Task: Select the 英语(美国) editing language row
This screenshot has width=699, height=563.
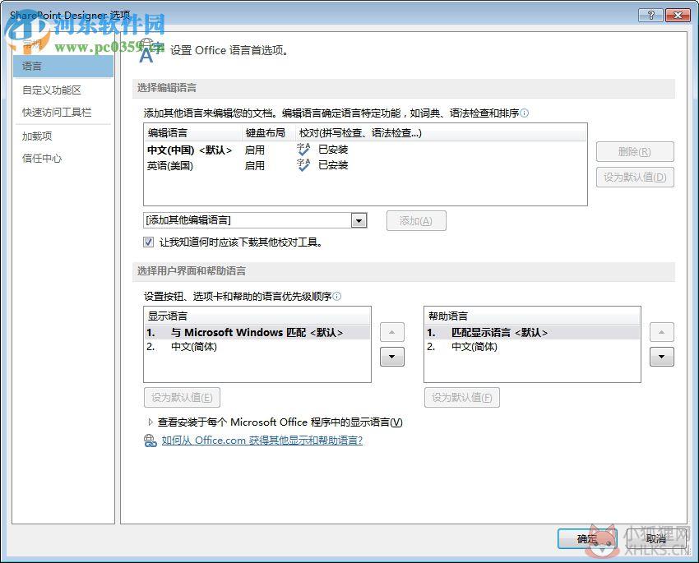Action: (364, 166)
